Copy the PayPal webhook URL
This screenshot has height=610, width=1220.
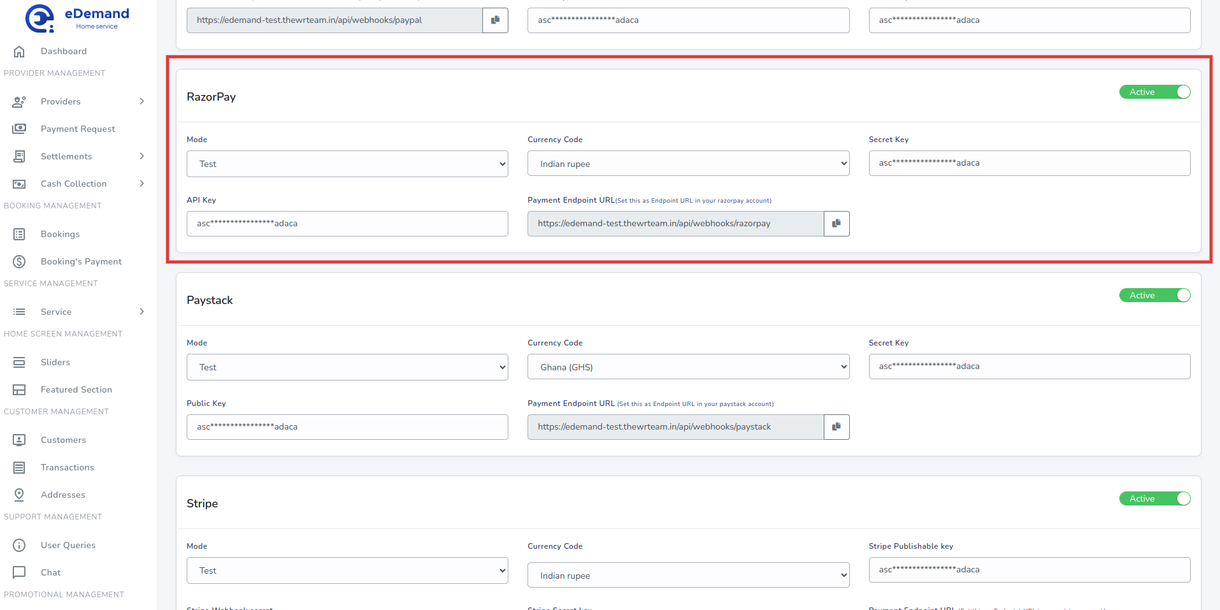pyautogui.click(x=495, y=20)
